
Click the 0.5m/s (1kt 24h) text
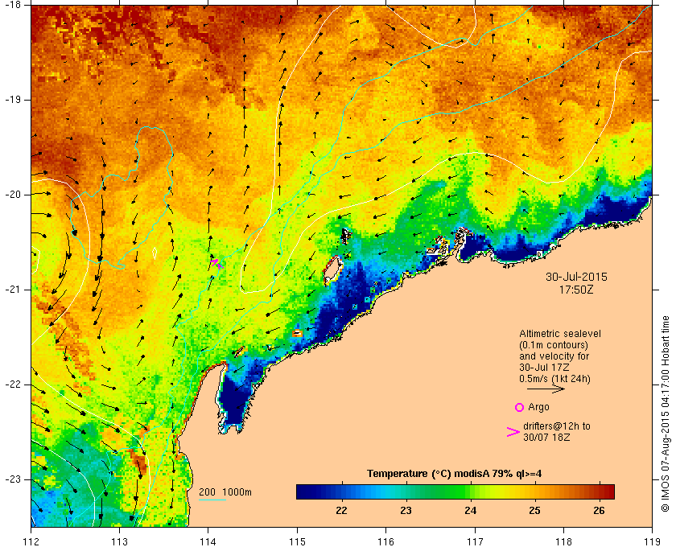(554, 379)
